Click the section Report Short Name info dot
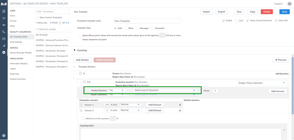The image size is (294, 140). click(132, 77)
